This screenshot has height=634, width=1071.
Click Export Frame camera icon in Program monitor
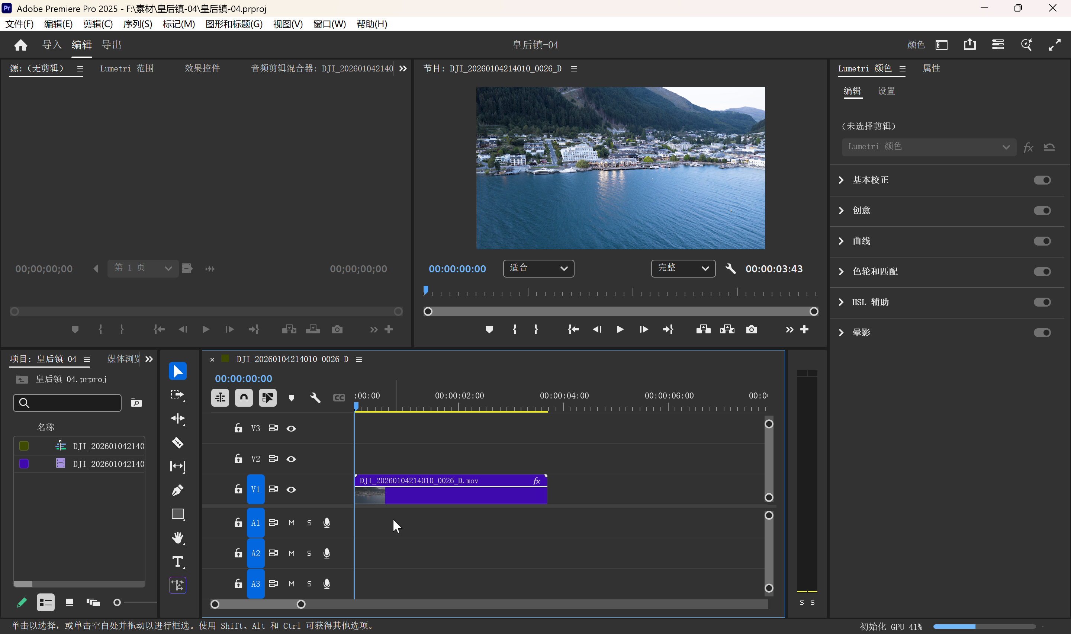[x=751, y=329]
